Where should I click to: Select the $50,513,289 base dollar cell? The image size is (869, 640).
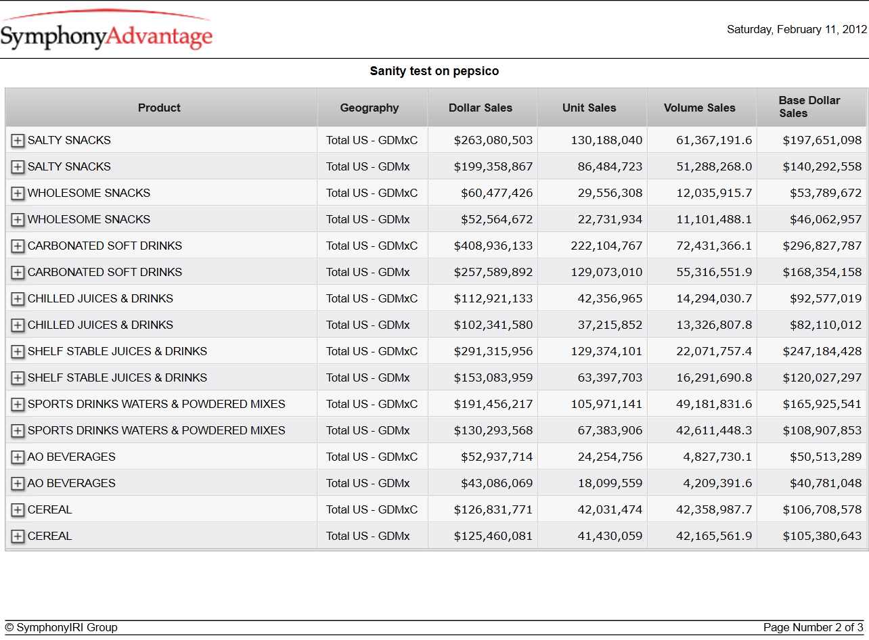811,457
